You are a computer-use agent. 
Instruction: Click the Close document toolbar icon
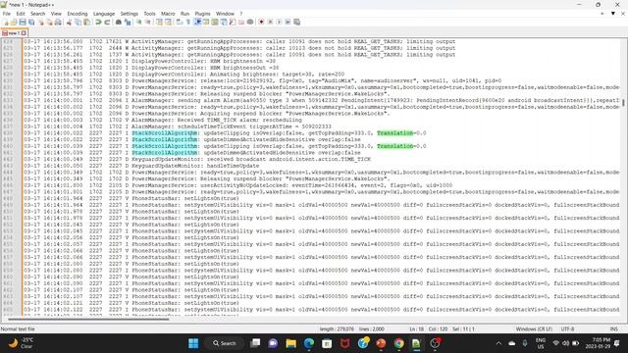pyautogui.click(x=41, y=22)
